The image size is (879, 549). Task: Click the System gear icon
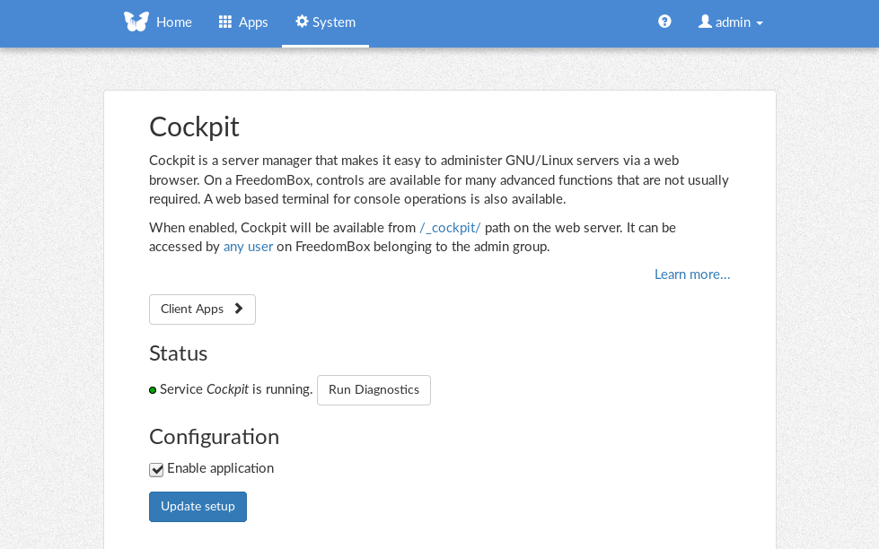point(303,22)
